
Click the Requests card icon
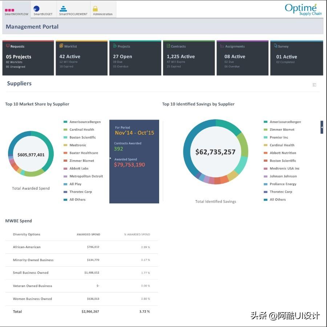click(x=8, y=46)
